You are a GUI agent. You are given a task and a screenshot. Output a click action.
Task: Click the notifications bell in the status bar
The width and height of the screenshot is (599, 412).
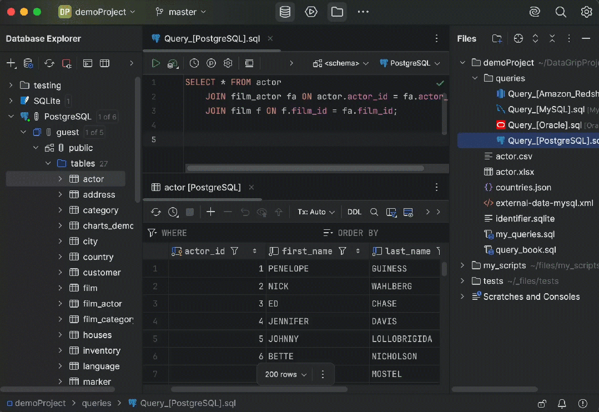tap(562, 403)
